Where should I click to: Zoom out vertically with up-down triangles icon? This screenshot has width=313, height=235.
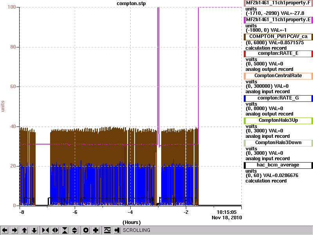[x=75, y=230]
